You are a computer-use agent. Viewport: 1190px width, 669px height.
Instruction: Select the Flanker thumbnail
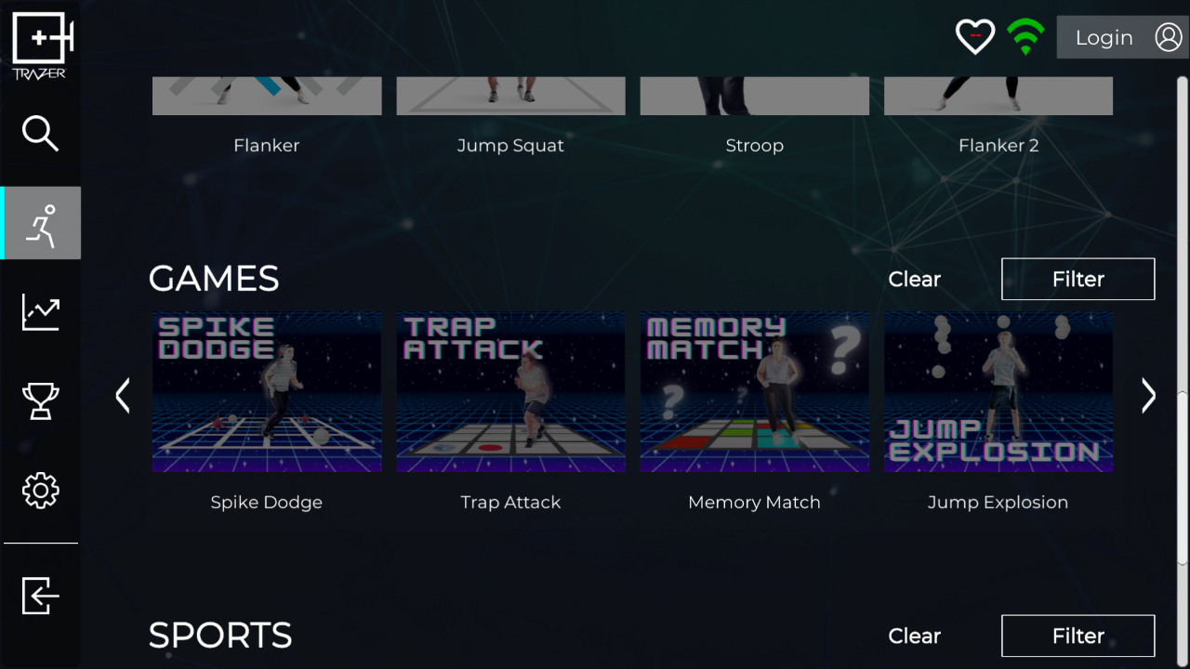coord(267,96)
